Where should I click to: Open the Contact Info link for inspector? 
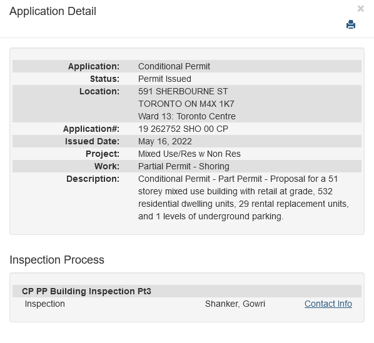(x=328, y=304)
